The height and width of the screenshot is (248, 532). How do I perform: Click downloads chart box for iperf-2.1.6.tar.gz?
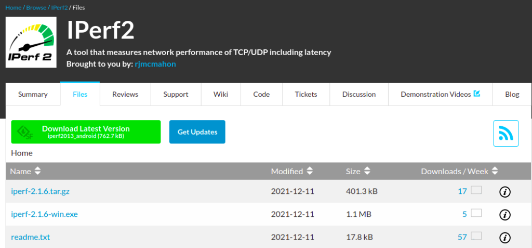click(x=476, y=190)
